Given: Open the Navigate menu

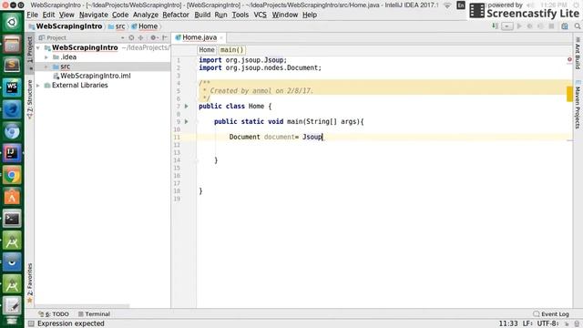Looking at the screenshot, I should tap(93, 15).
